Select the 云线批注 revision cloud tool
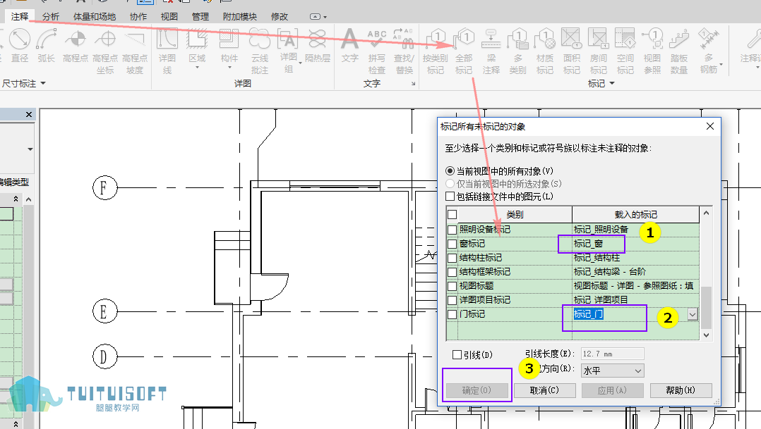Image resolution: width=761 pixels, height=429 pixels. click(x=260, y=51)
